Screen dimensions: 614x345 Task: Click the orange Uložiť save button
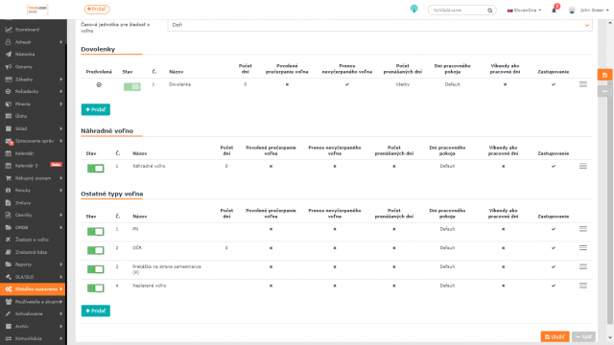click(555, 336)
